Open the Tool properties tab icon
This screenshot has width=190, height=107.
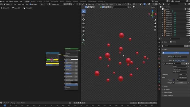[x=159, y=43]
